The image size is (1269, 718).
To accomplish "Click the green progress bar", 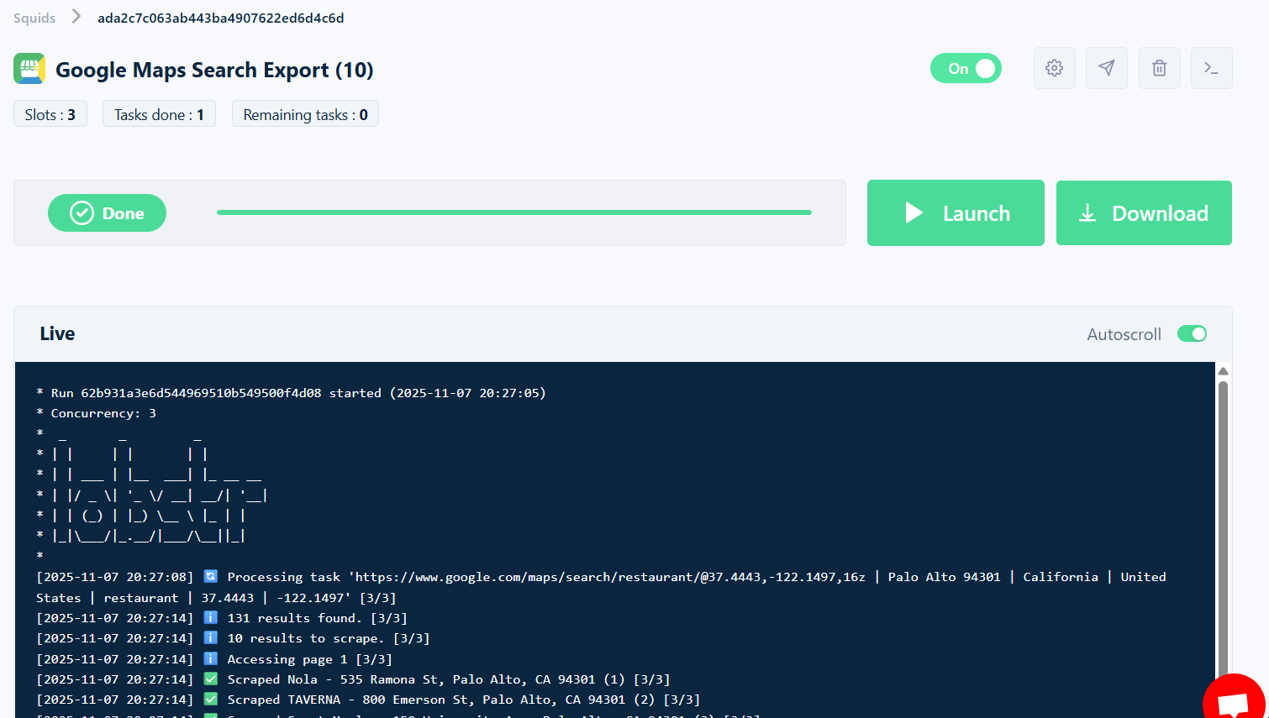I will tap(514, 212).
